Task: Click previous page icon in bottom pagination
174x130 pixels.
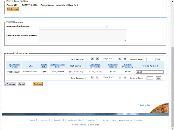Action: pyautogui.click(x=97, y=77)
